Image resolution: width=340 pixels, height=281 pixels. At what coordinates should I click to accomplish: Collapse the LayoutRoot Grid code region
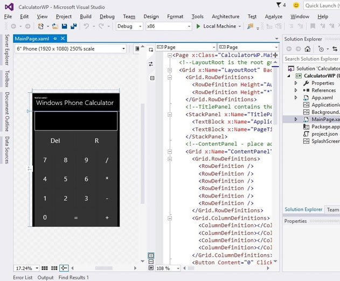point(170,70)
